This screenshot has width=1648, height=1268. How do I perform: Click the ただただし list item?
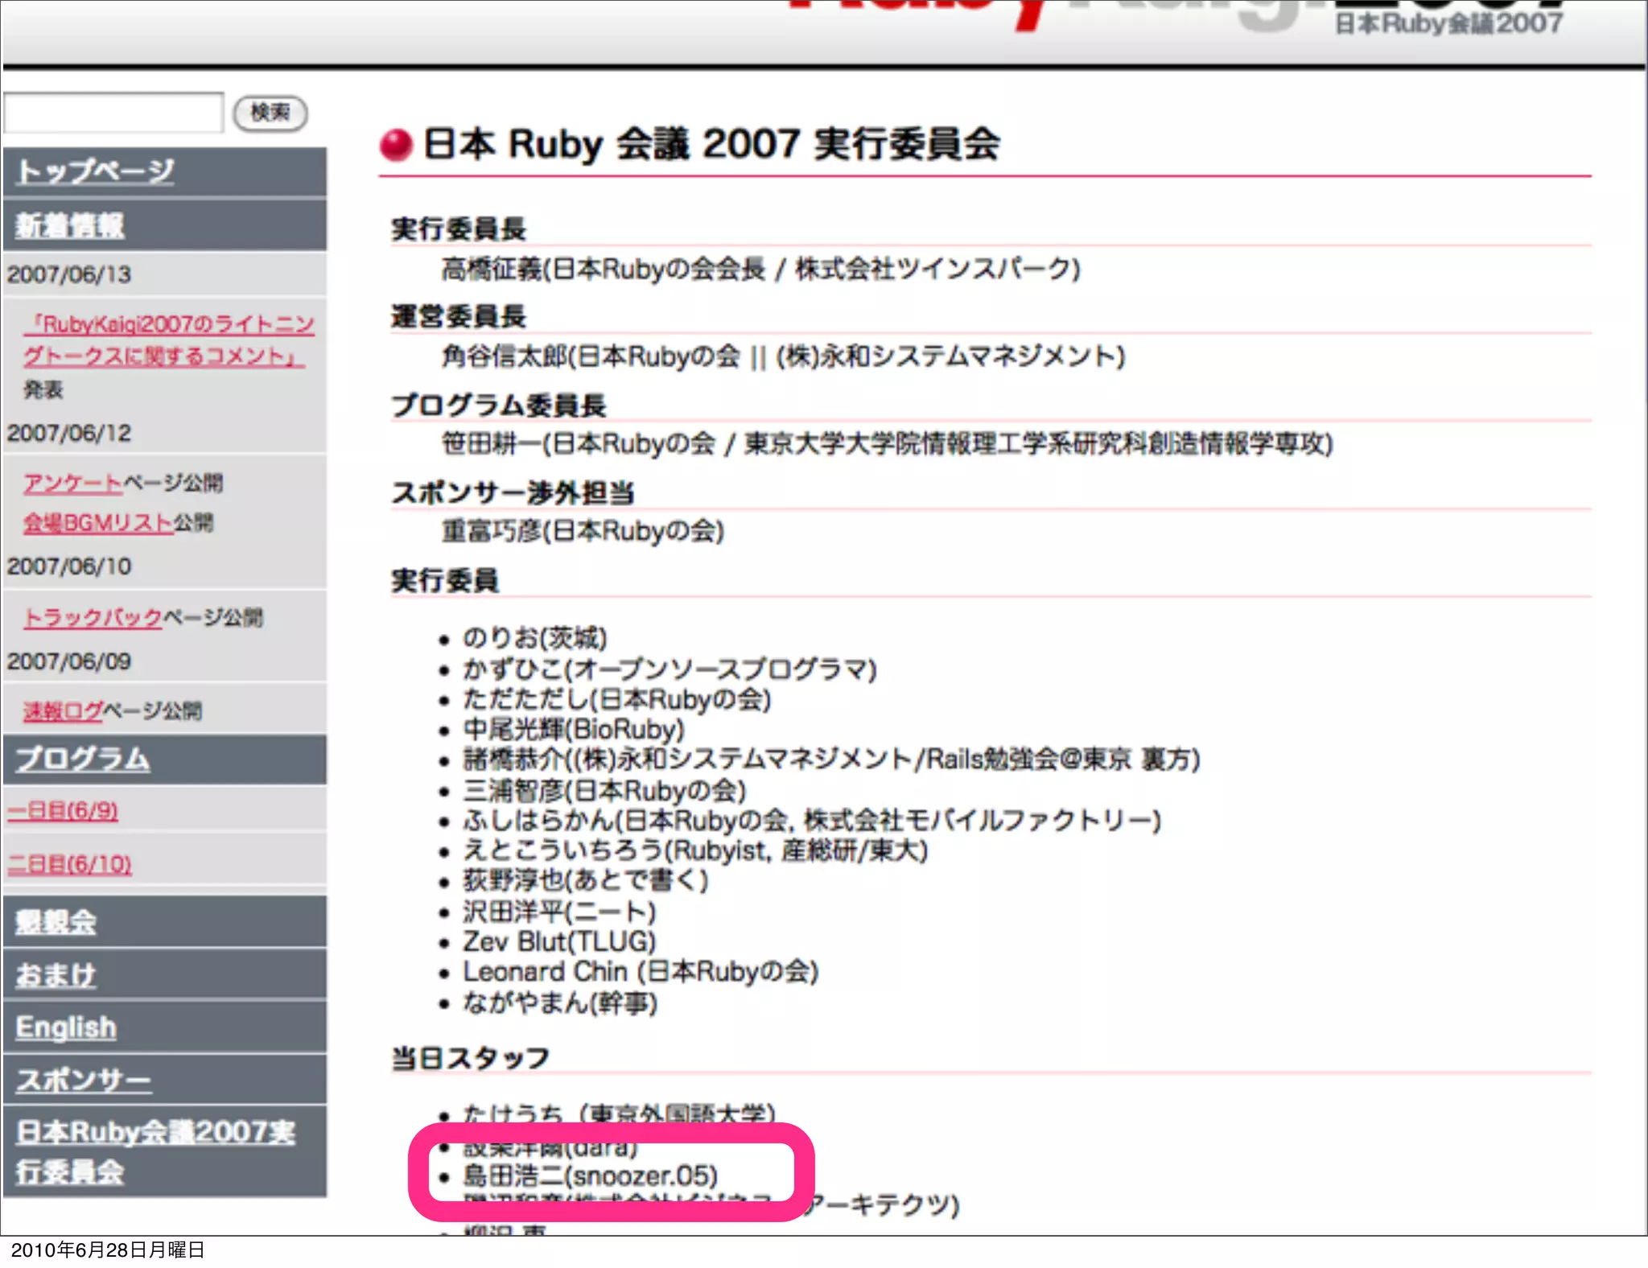[x=617, y=699]
